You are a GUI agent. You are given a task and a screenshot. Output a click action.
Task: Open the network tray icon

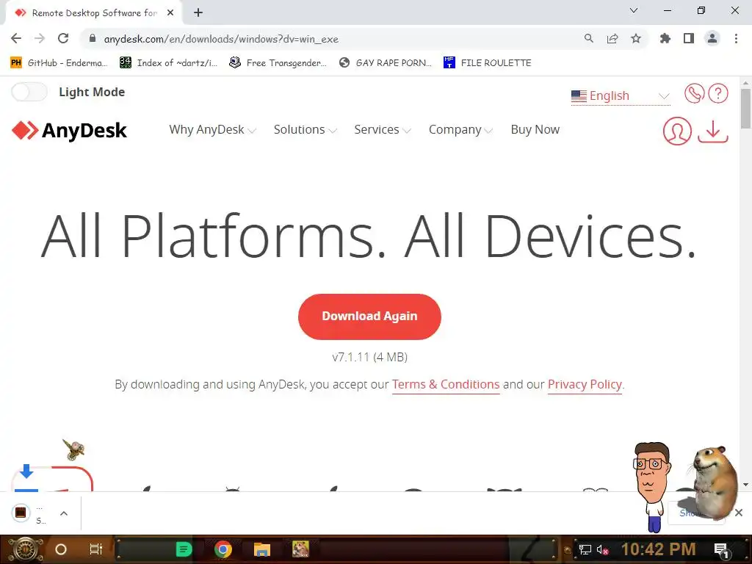(585, 549)
